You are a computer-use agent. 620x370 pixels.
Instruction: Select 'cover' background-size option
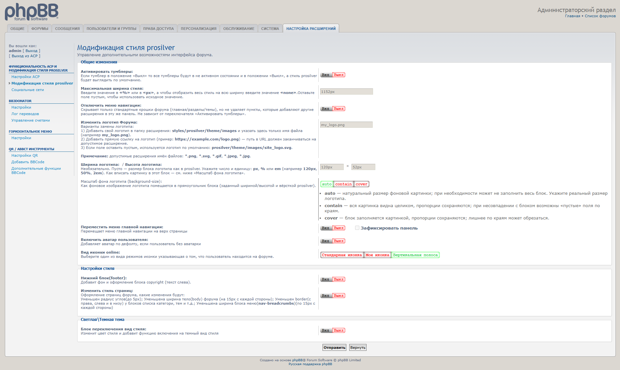(x=361, y=184)
